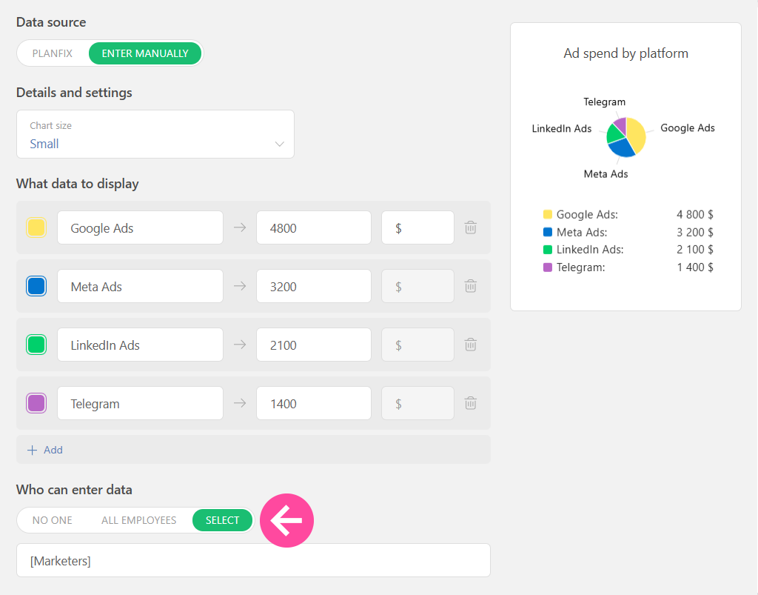Click the Meta Ads name field
The width and height of the screenshot is (758, 595).
click(140, 286)
